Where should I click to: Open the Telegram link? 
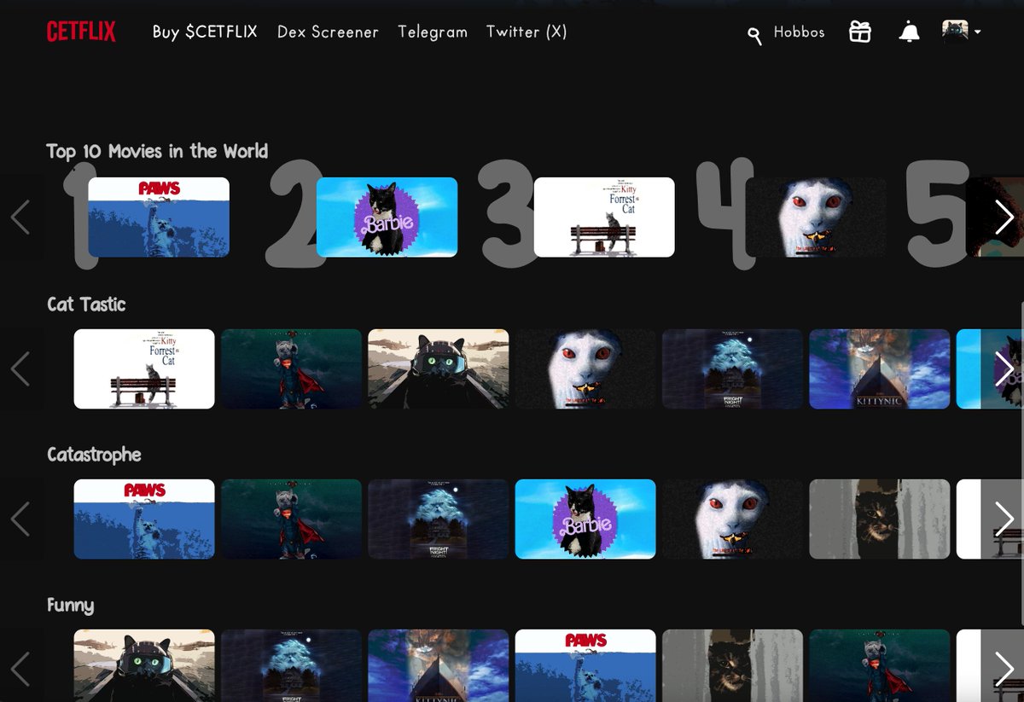[433, 32]
